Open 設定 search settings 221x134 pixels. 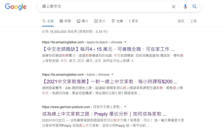(181, 21)
